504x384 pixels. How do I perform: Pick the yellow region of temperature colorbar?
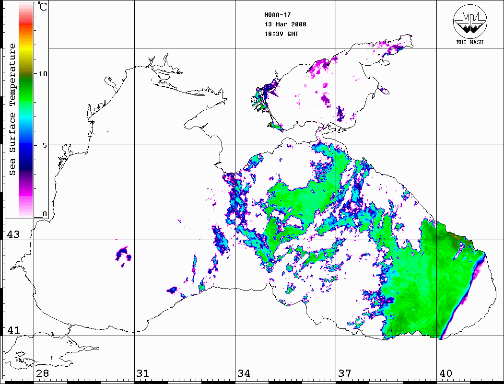[26, 48]
